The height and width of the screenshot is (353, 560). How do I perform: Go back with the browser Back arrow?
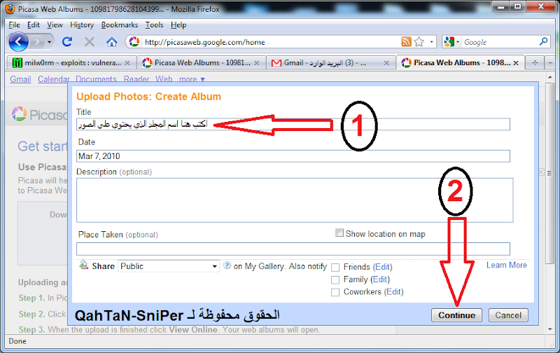[x=18, y=42]
